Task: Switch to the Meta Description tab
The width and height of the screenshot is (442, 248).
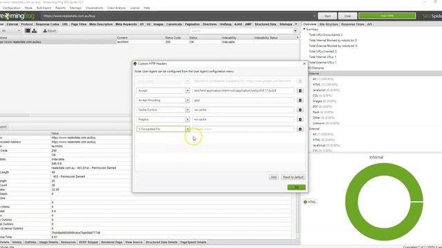Action: point(101,24)
